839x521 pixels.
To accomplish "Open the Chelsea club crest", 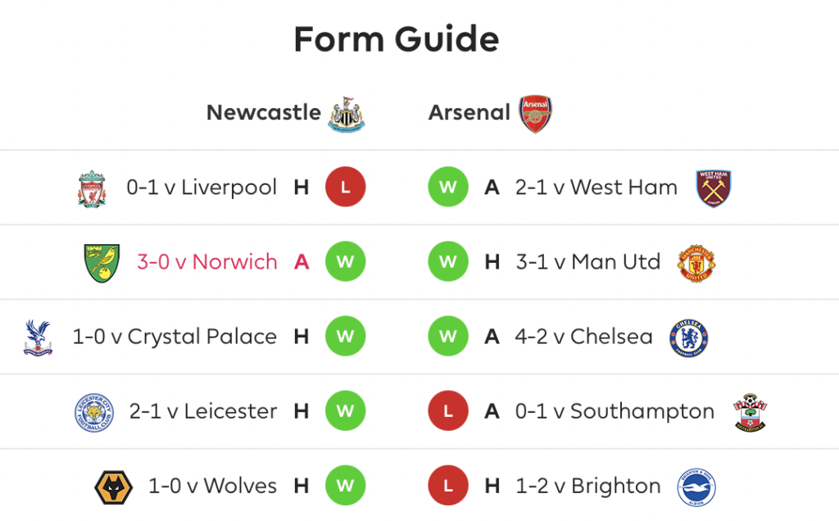I will 688,338.
